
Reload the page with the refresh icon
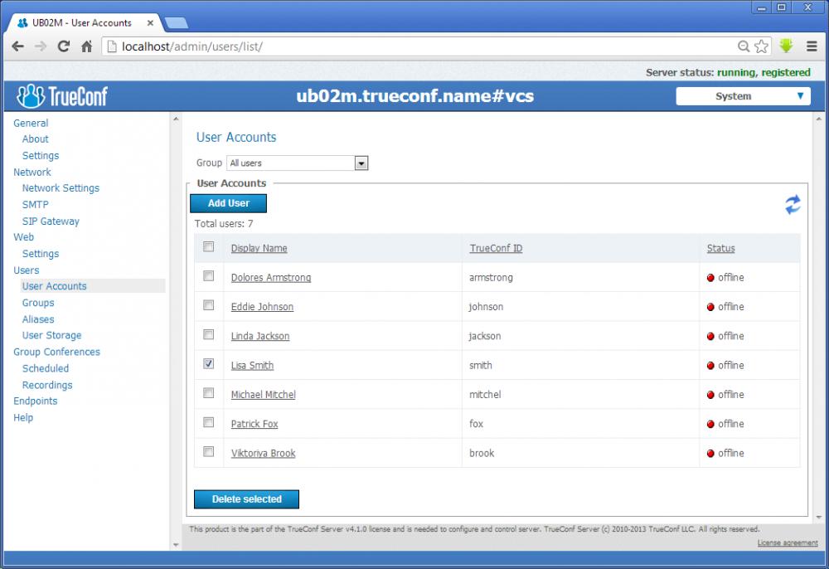click(65, 46)
